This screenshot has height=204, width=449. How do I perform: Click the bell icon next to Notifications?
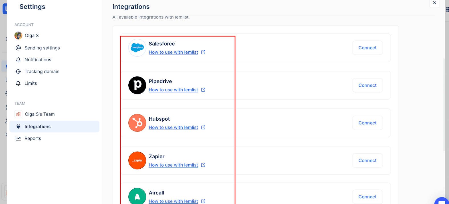[x=18, y=60]
